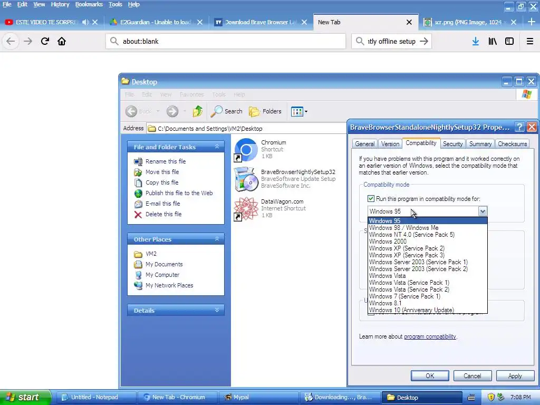Open a new browser tab with plus
Viewport: 540px width, 405px height.
coord(532,22)
